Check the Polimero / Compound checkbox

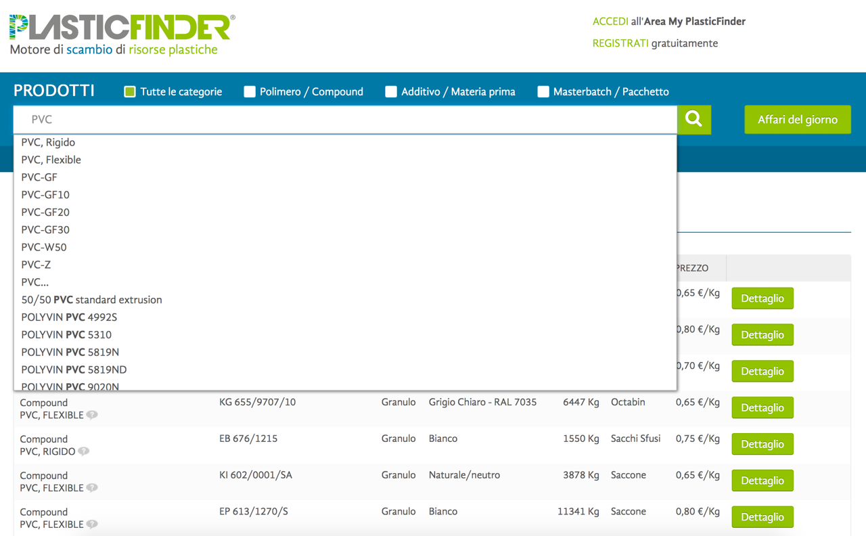250,91
